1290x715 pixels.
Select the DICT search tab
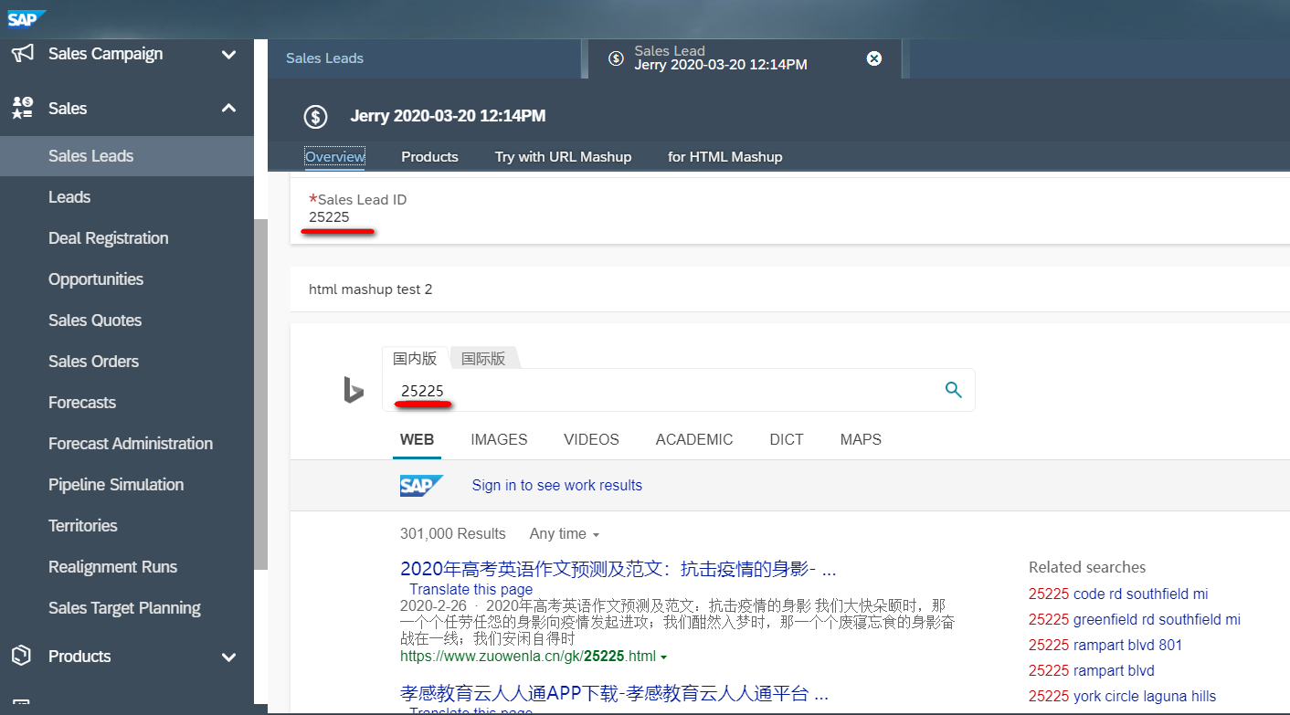click(x=787, y=440)
